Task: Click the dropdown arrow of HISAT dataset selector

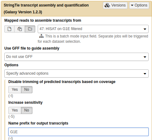Action: 145,29
